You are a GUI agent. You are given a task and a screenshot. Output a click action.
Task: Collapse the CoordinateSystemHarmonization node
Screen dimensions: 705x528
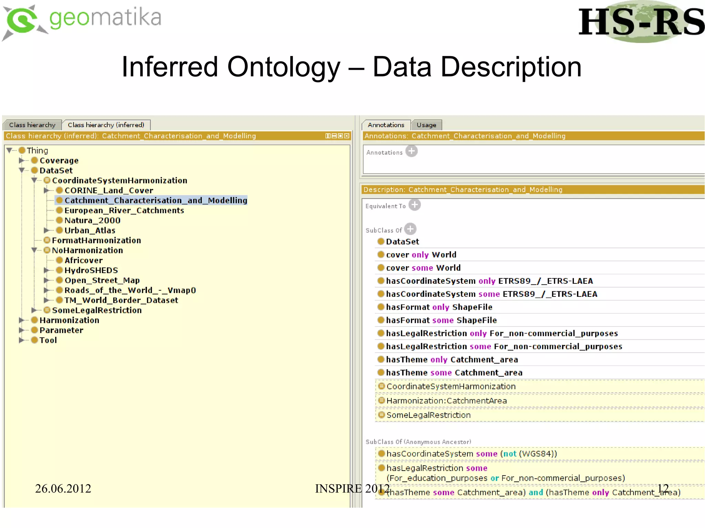tap(34, 180)
